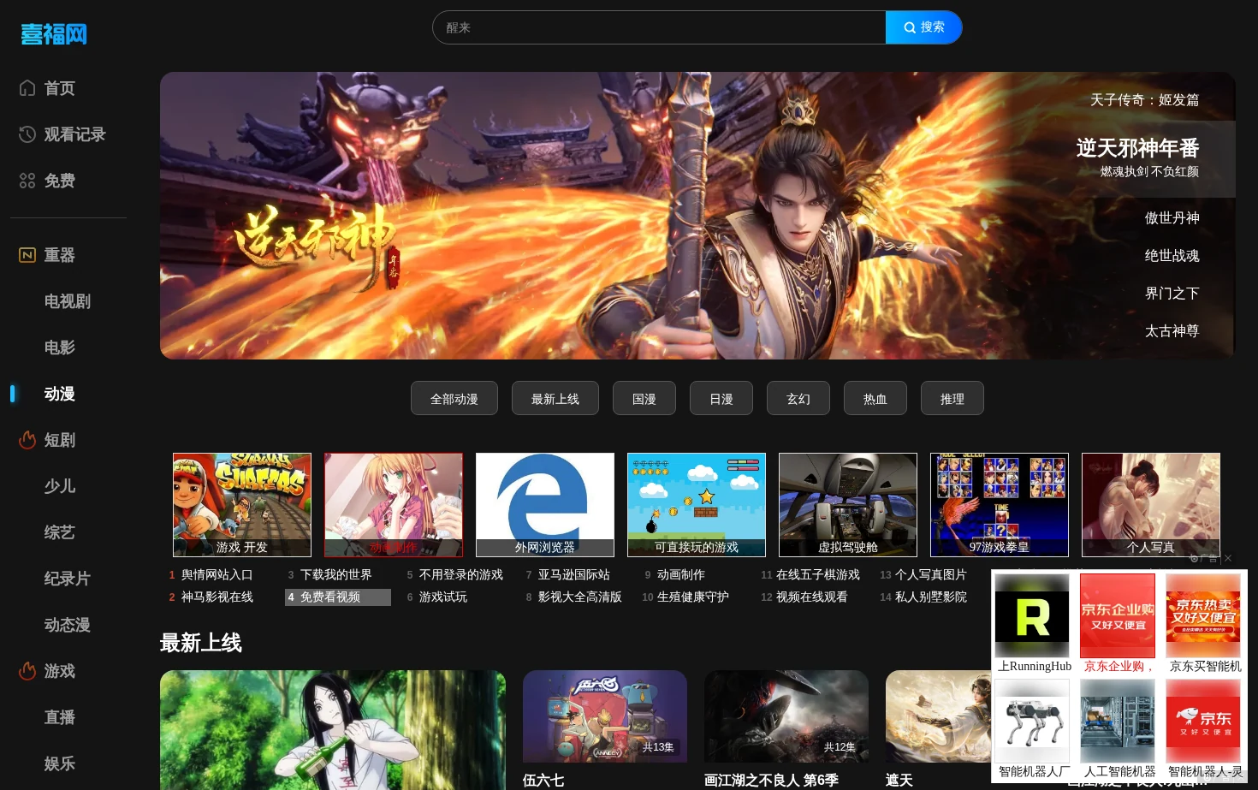Open 电视剧 in the sidebar
This screenshot has height=790, width=1258.
tap(68, 301)
